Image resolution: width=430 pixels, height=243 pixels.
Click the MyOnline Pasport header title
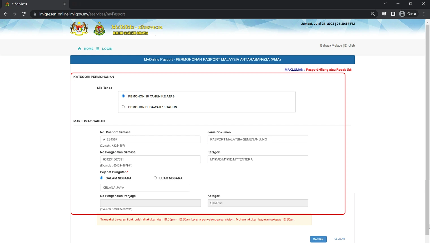click(212, 60)
